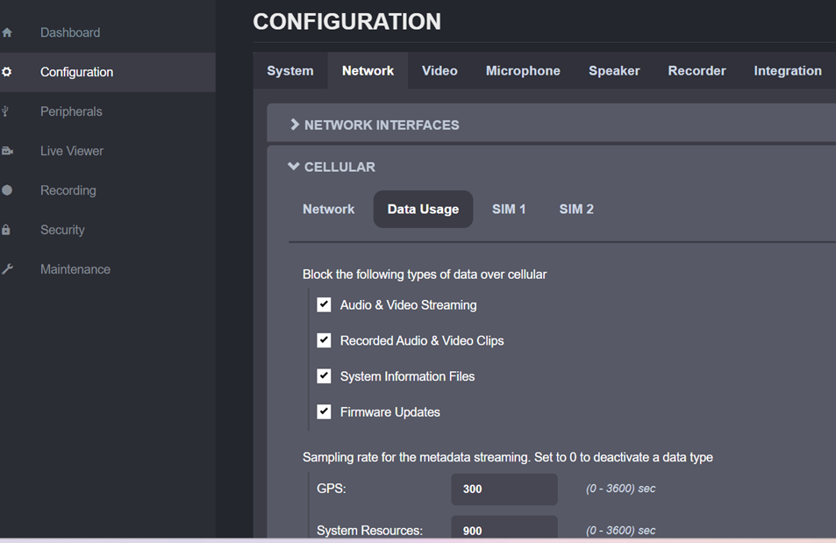Click the Configuration gear icon
The height and width of the screenshot is (543, 836).
point(7,72)
